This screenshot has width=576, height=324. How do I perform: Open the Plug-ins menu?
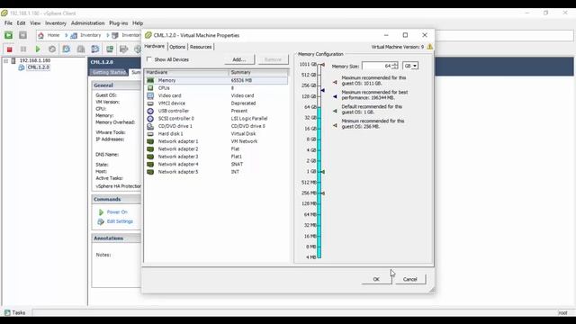point(118,23)
